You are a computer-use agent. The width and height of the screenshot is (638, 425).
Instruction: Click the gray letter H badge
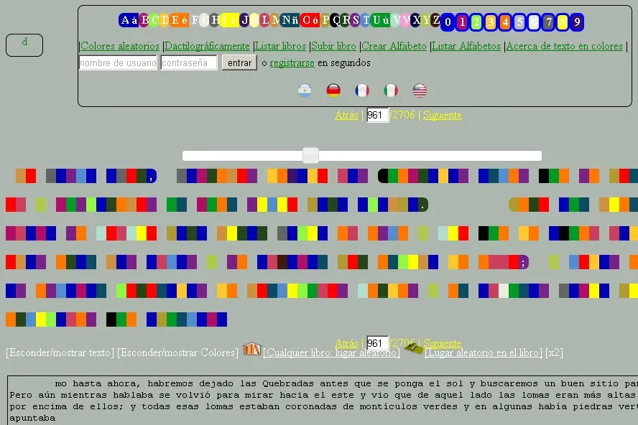tap(215, 20)
